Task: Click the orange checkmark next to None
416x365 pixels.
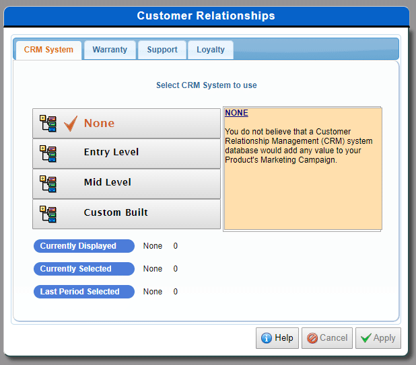Action: point(71,124)
